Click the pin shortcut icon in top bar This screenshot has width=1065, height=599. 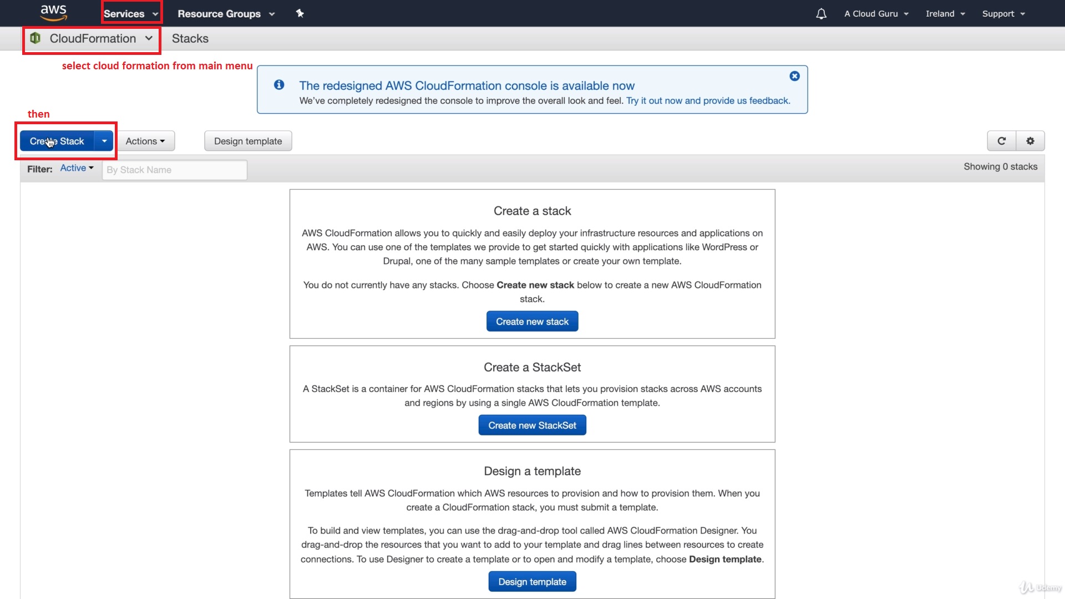coord(300,13)
